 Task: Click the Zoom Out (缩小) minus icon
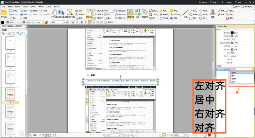coord(105,18)
